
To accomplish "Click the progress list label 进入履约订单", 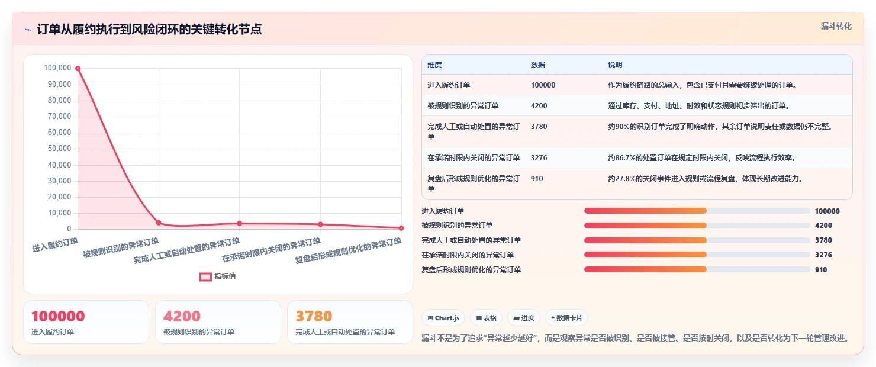I will point(443,211).
